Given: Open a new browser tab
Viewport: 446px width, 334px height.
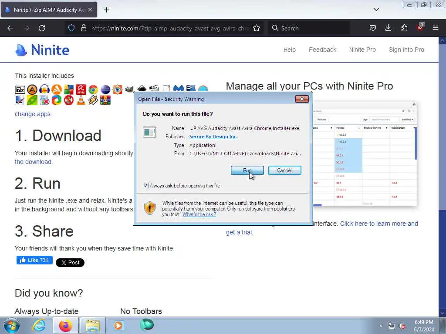Looking at the screenshot, I should pyautogui.click(x=106, y=10).
